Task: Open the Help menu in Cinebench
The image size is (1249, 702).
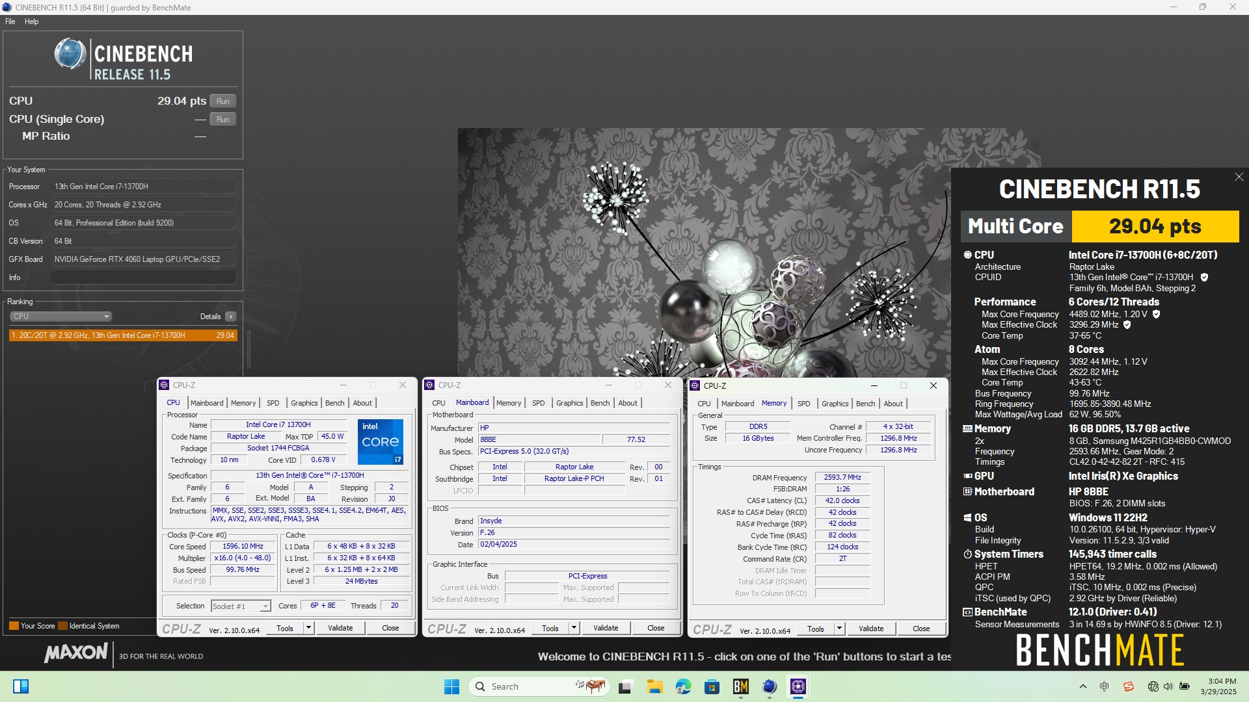Action: point(31,21)
